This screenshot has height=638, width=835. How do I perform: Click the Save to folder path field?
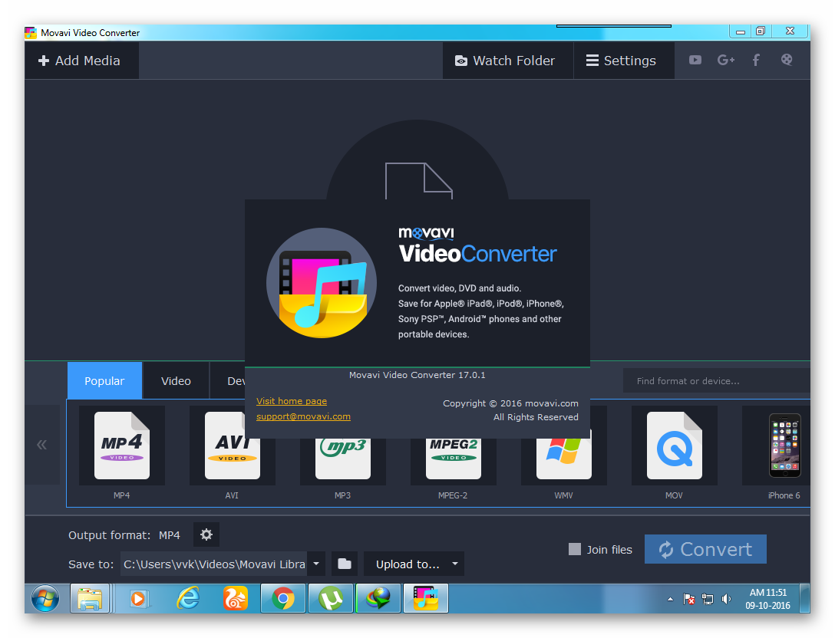click(213, 564)
